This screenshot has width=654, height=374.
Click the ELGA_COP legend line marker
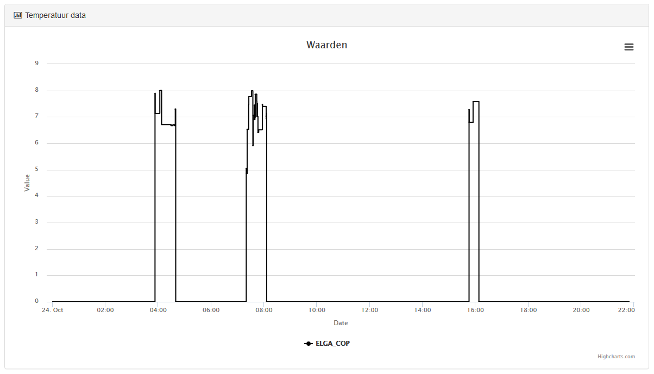click(309, 344)
